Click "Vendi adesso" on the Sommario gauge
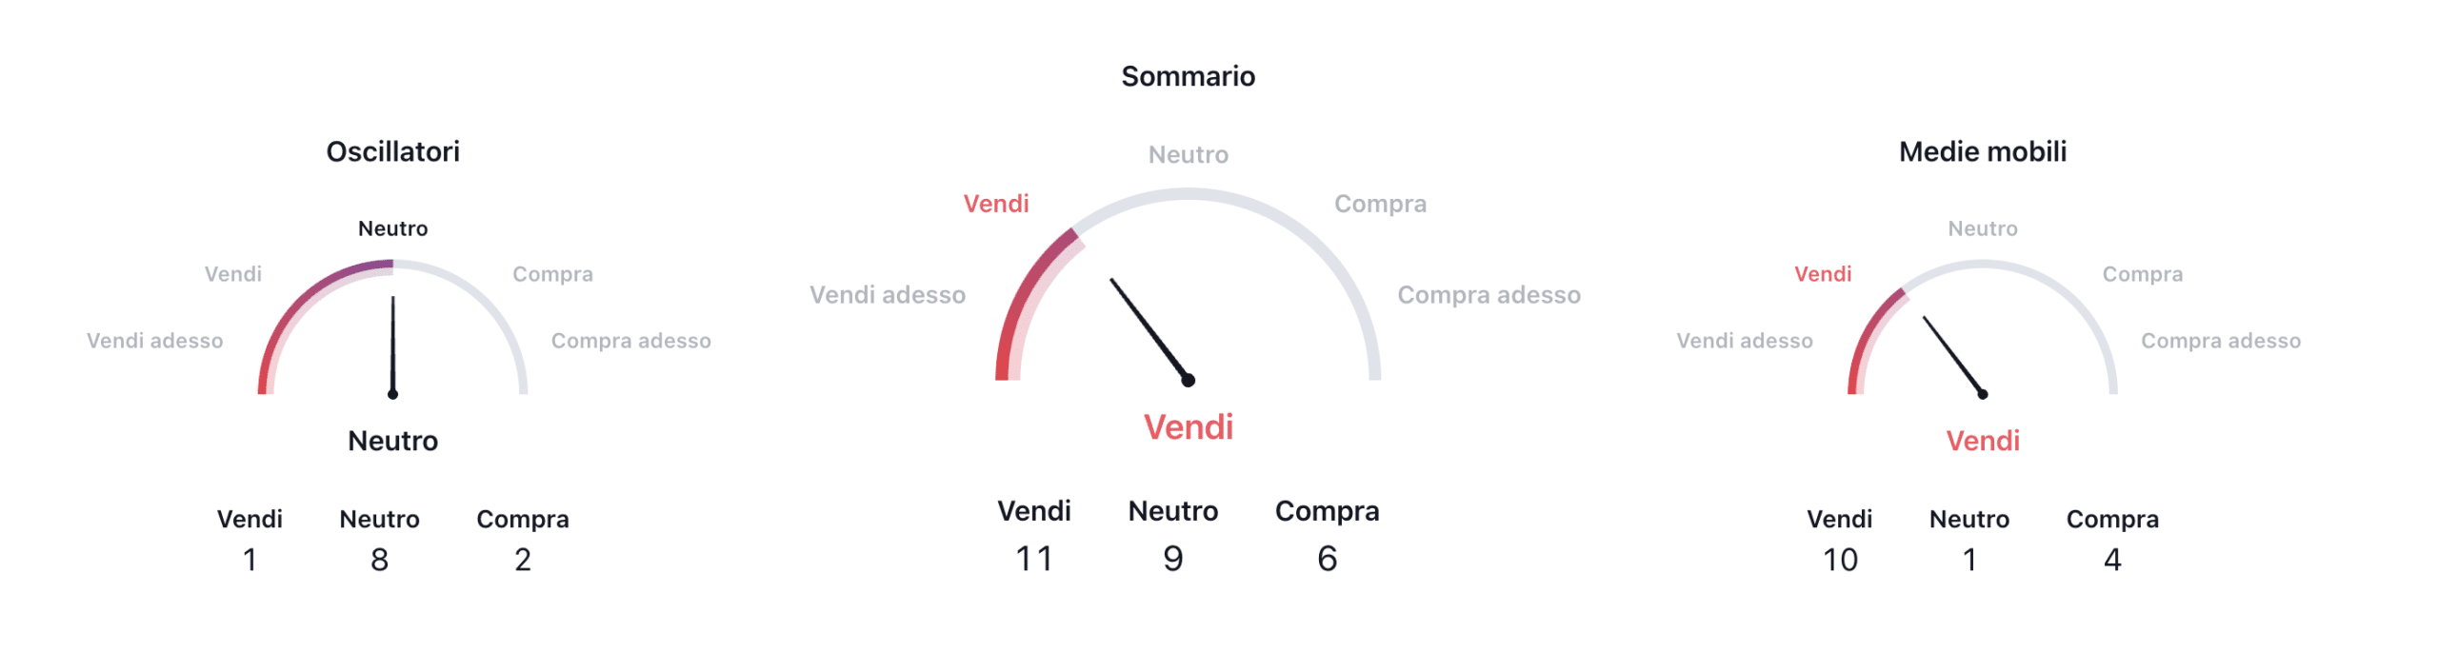 coord(887,295)
